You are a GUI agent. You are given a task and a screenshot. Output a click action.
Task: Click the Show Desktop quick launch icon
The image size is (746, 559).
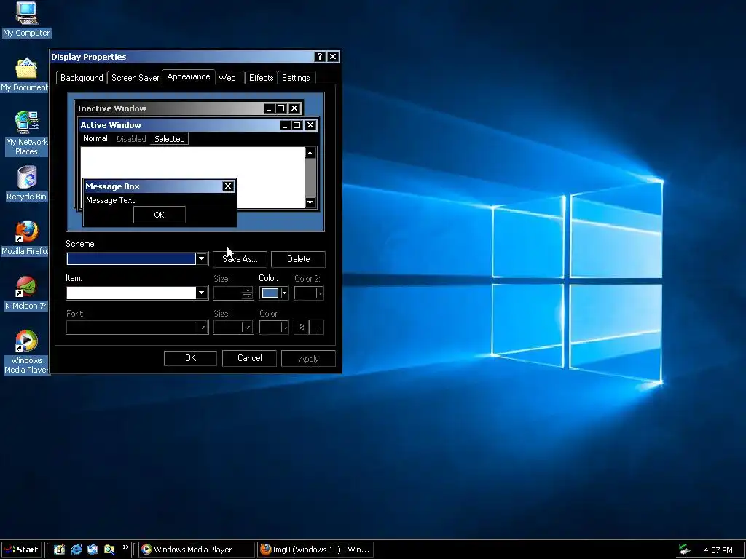pos(59,550)
